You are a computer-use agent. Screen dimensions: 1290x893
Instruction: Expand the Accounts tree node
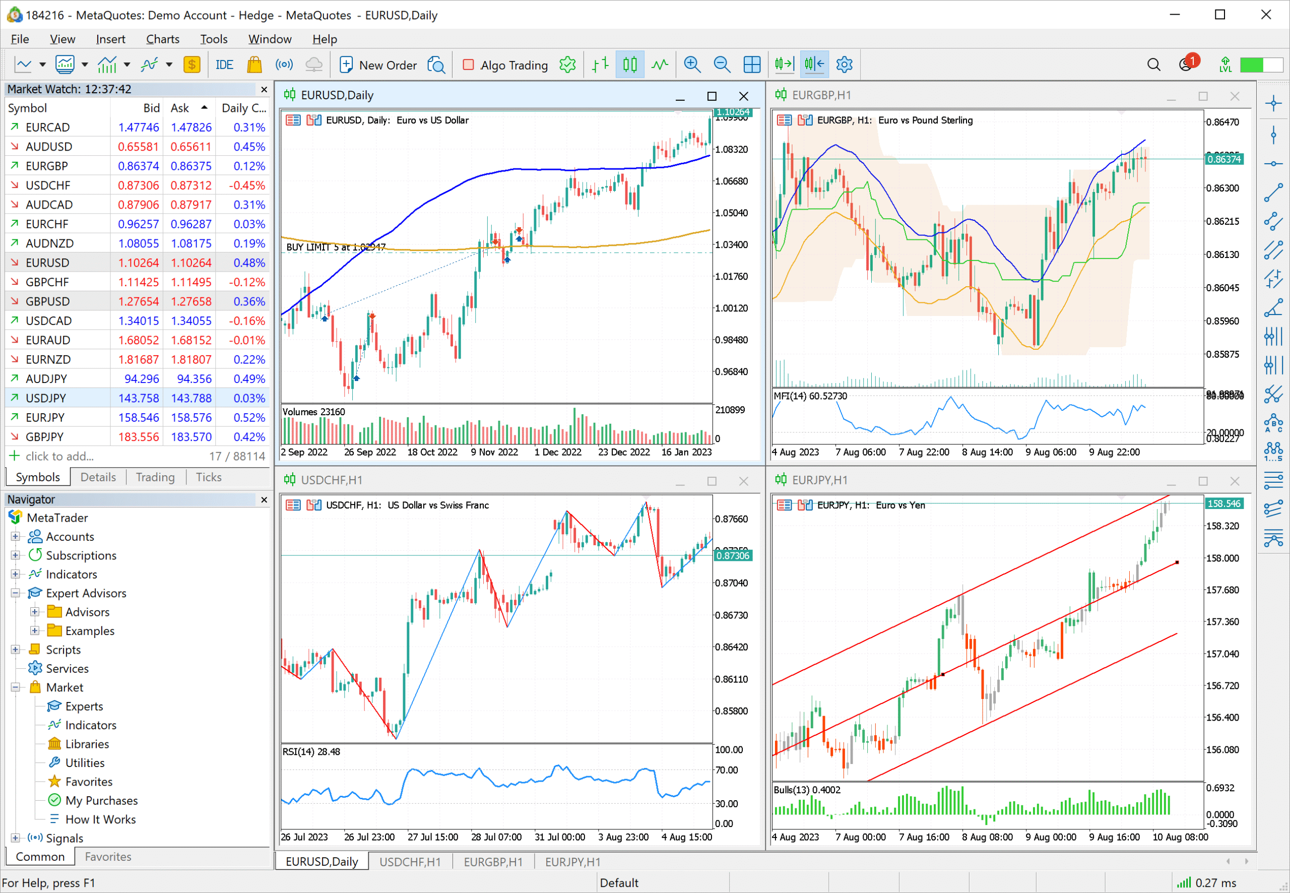(x=16, y=537)
